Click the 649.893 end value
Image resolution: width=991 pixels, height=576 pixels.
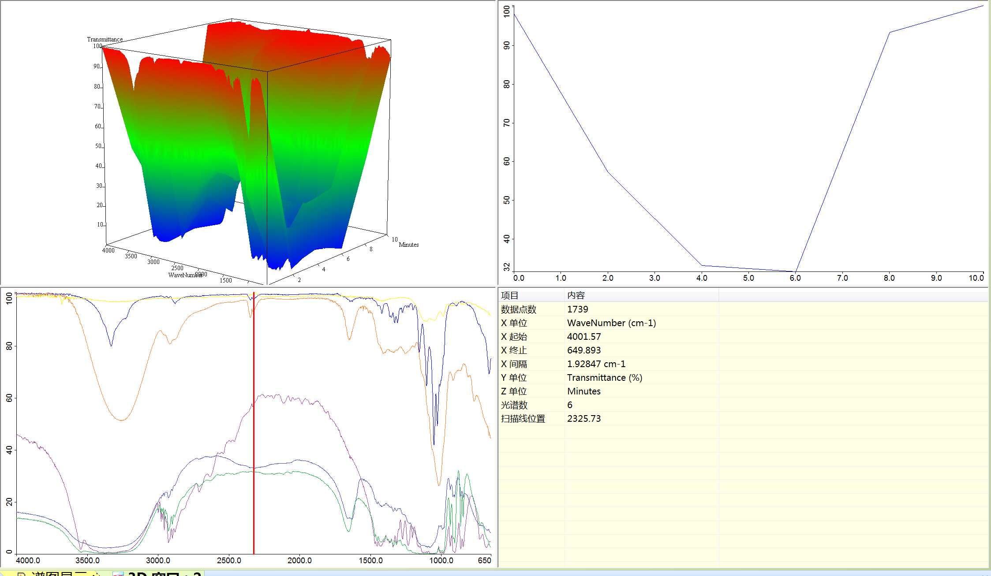584,350
